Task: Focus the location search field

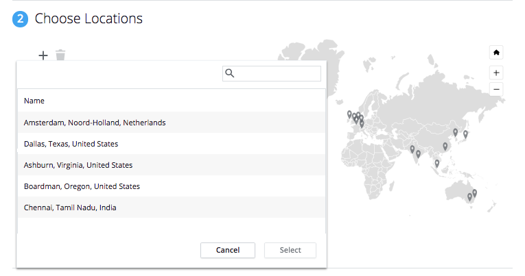Action: [272, 73]
